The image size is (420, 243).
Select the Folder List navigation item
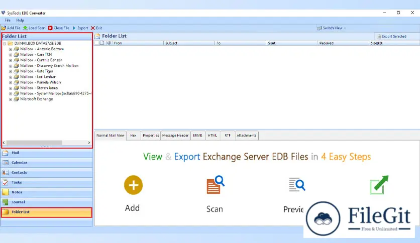click(x=47, y=212)
